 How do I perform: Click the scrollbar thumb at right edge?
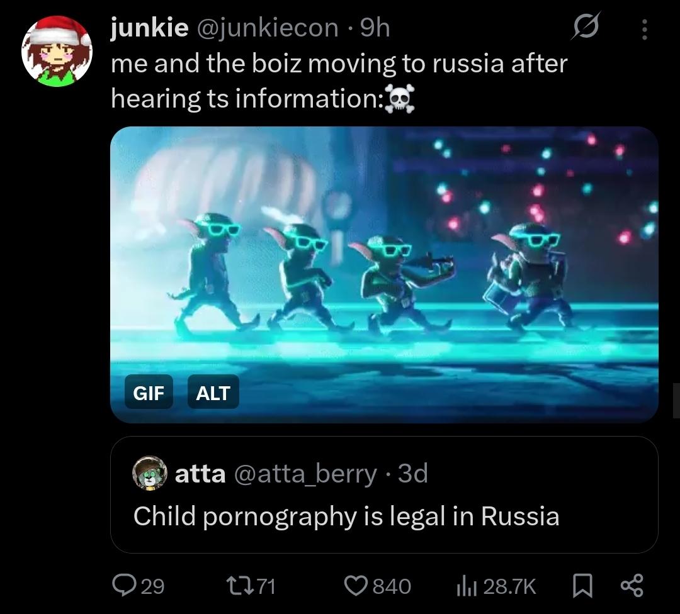click(676, 400)
